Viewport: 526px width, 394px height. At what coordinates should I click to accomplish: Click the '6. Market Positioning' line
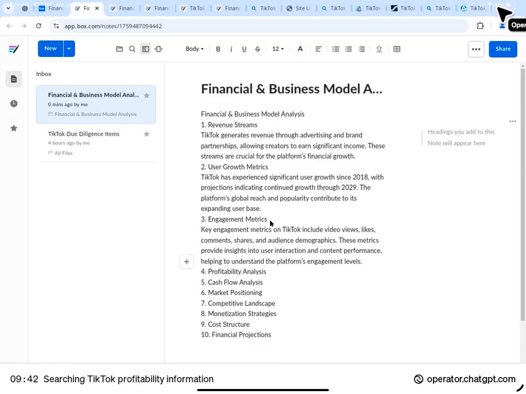click(232, 293)
